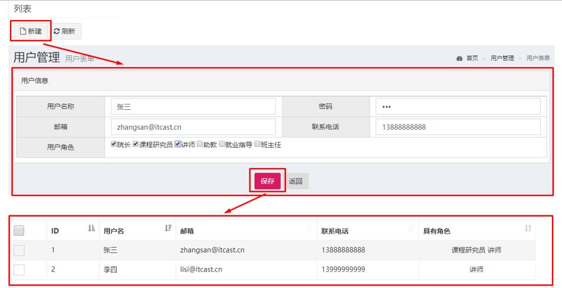Image resolution: width=562 pixels, height=288 pixels.
Task: Open the 首页 breadcrumb link
Action: (x=472, y=58)
